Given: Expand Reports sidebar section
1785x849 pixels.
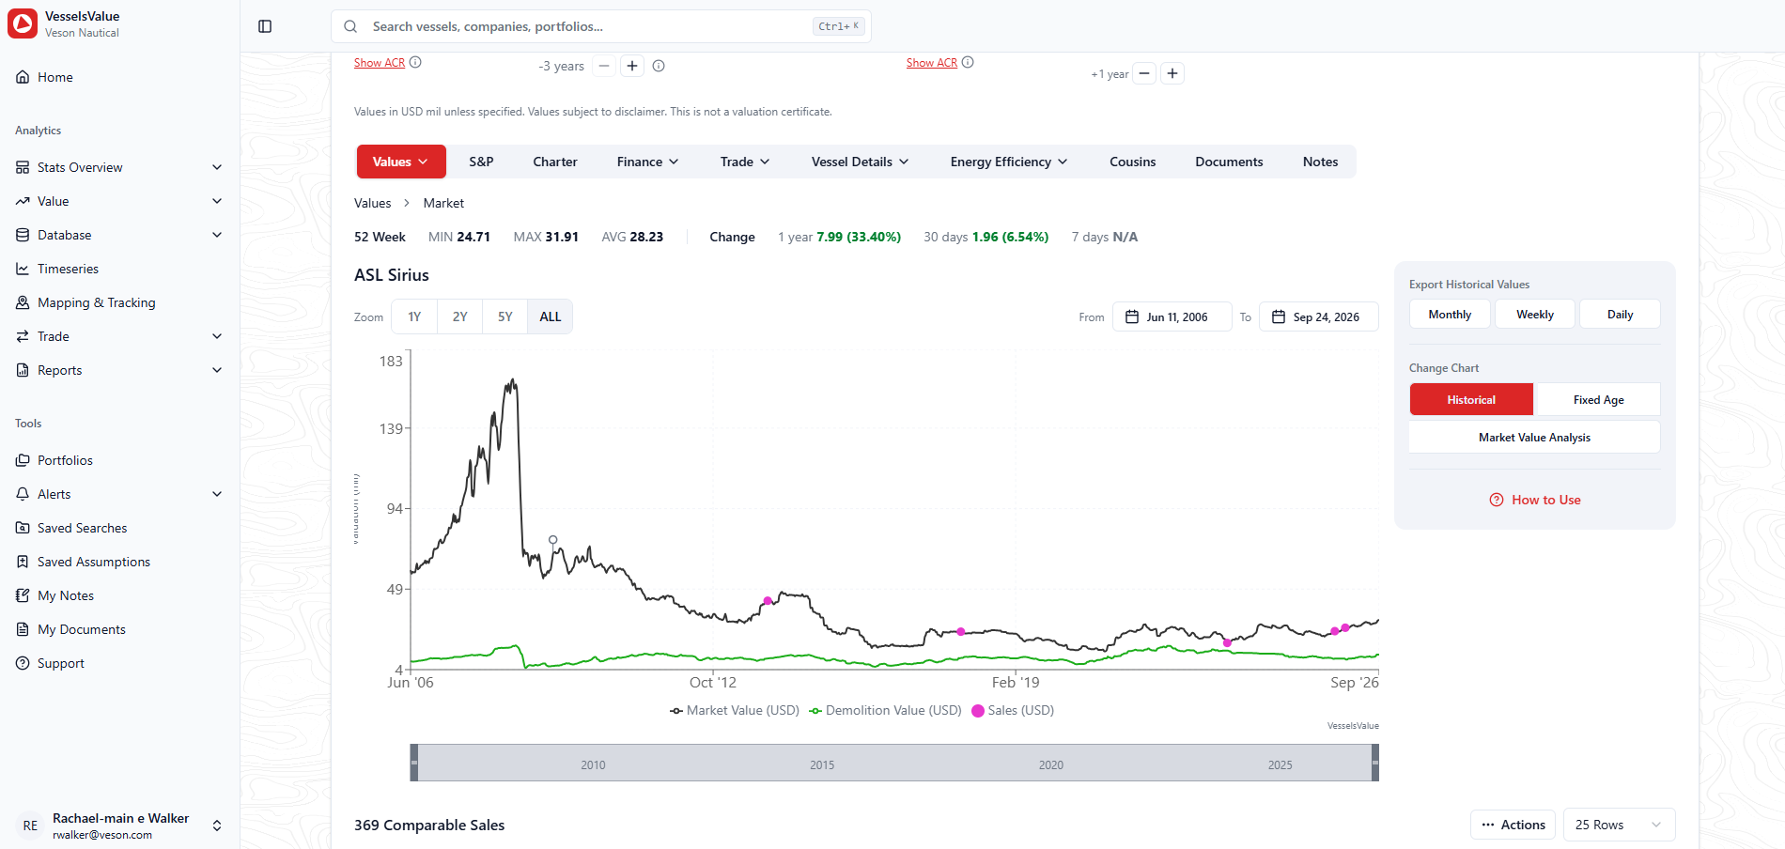Looking at the screenshot, I should [x=120, y=370].
